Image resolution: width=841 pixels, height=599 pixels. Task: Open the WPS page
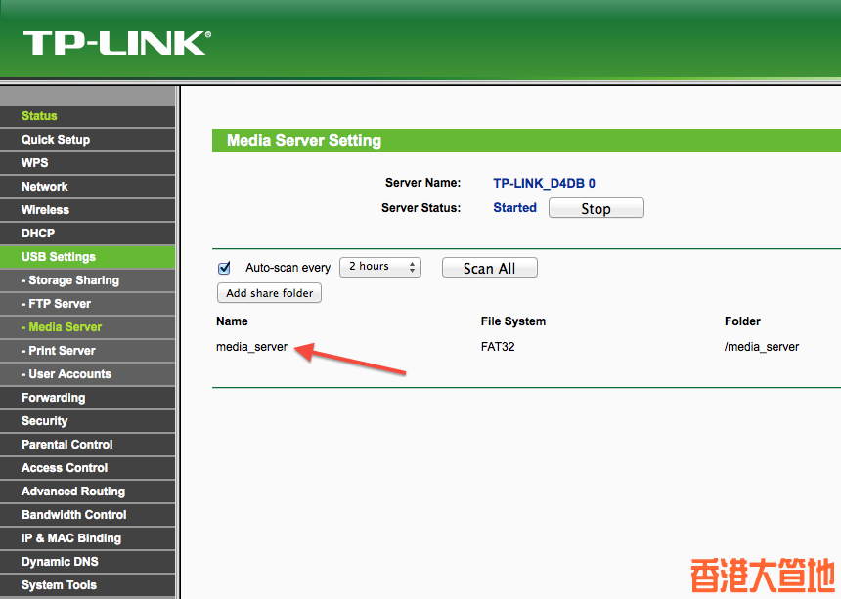tap(87, 163)
